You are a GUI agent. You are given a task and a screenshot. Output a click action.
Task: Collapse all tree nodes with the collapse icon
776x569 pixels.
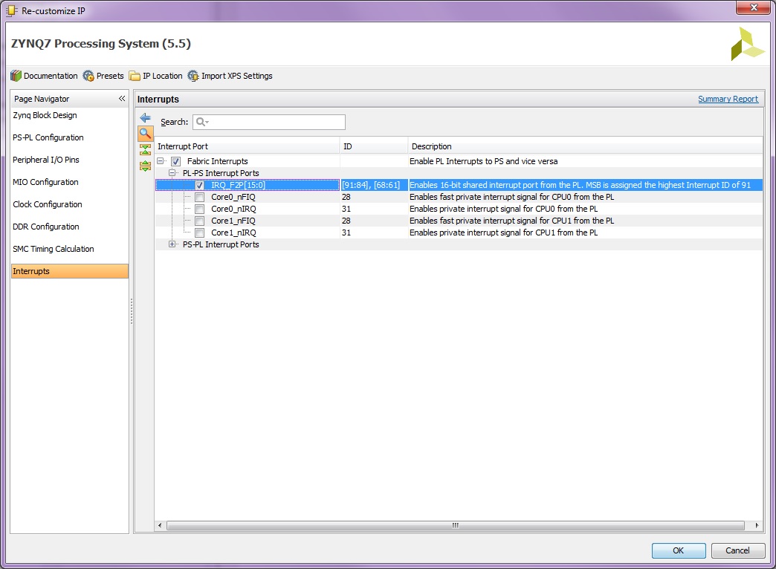pos(146,149)
